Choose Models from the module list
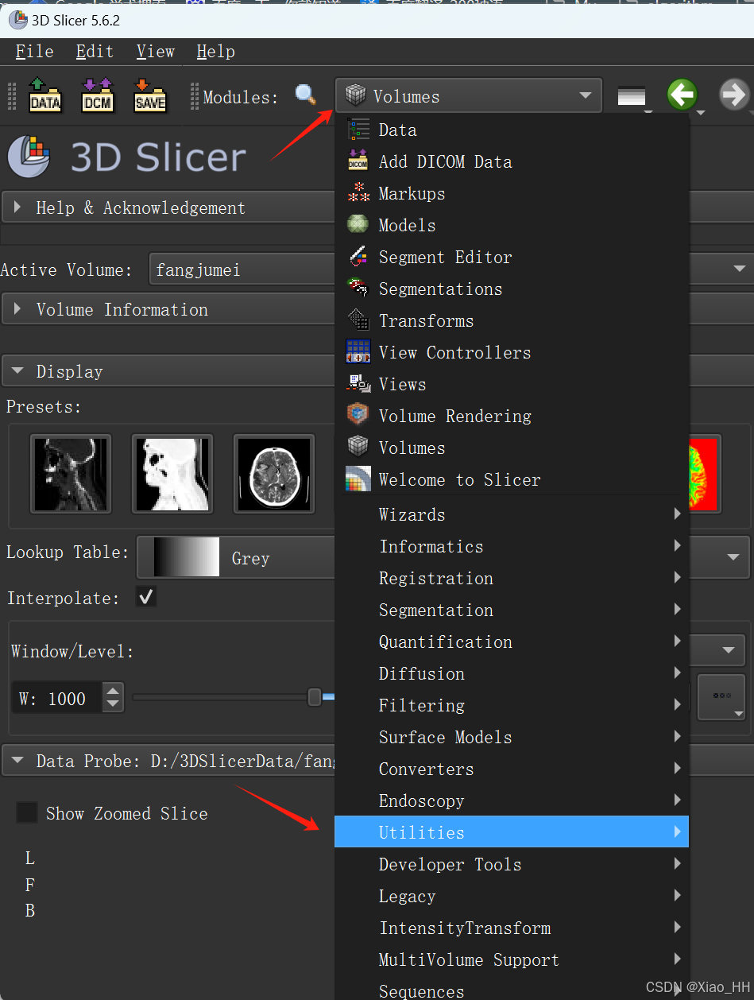The width and height of the screenshot is (754, 1000). pyautogui.click(x=512, y=225)
